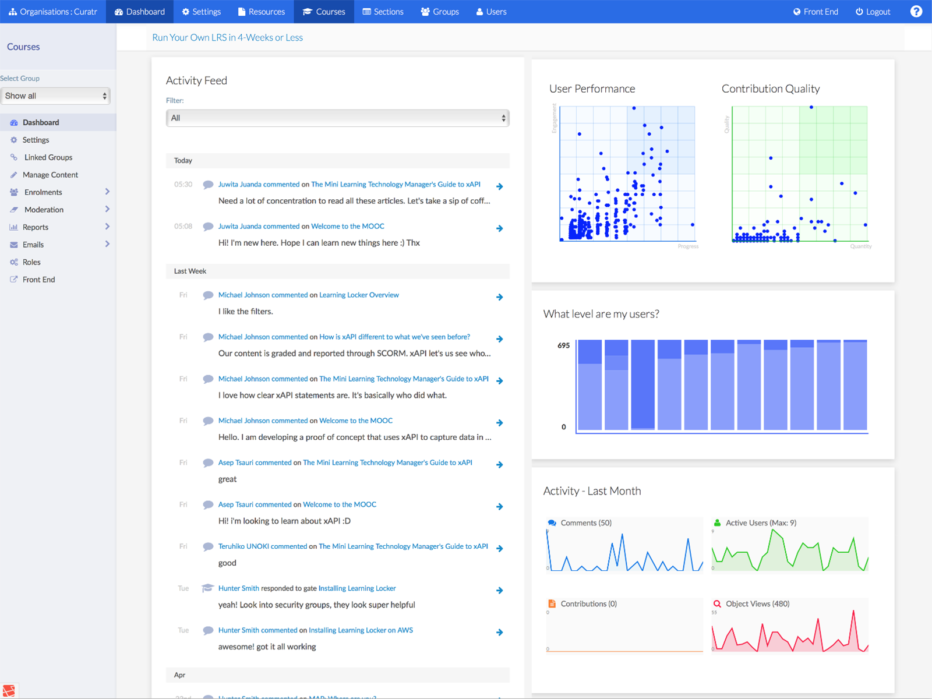Click the Comments (50) chat icon
Screen dimensions: 932x699
coord(552,523)
